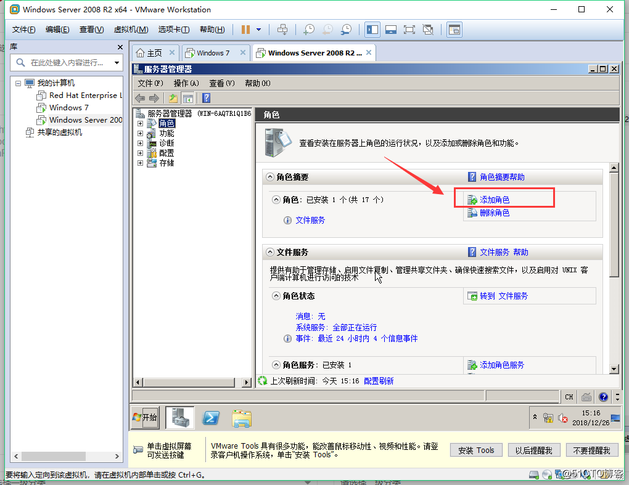Image resolution: width=629 pixels, height=485 pixels.
Task: Take a snapshot of this virtual machine
Action: tap(309, 30)
